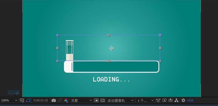Open the 100% magnification dropdown

tap(9, 100)
